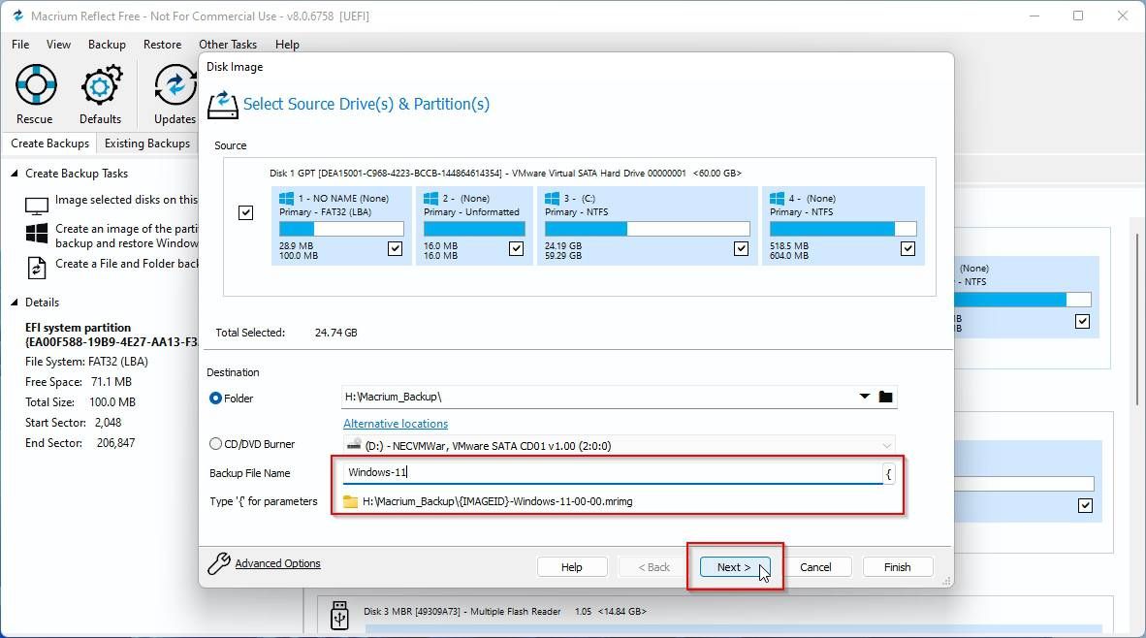Viewport: 1146px width, 638px height.
Task: Click the browse folder icon for destination
Action: [886, 397]
